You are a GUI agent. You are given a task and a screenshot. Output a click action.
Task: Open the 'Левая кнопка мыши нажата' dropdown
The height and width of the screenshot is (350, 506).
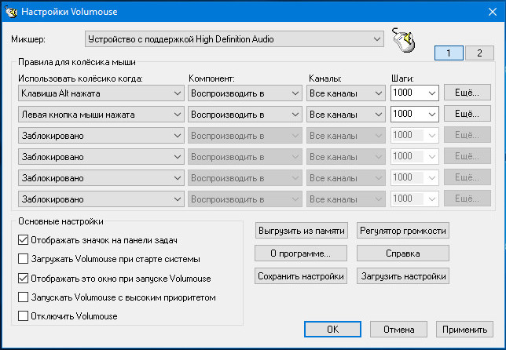(100, 115)
